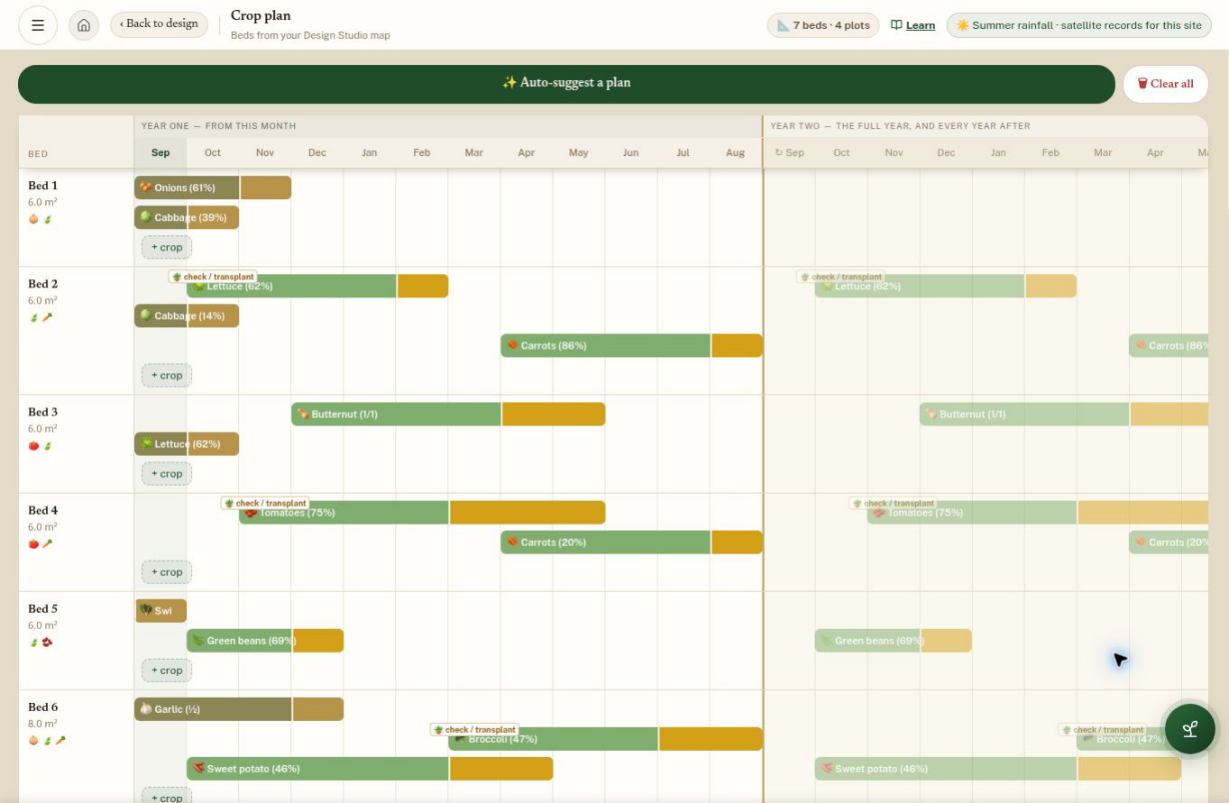Click the Bed 1 label

(42, 186)
